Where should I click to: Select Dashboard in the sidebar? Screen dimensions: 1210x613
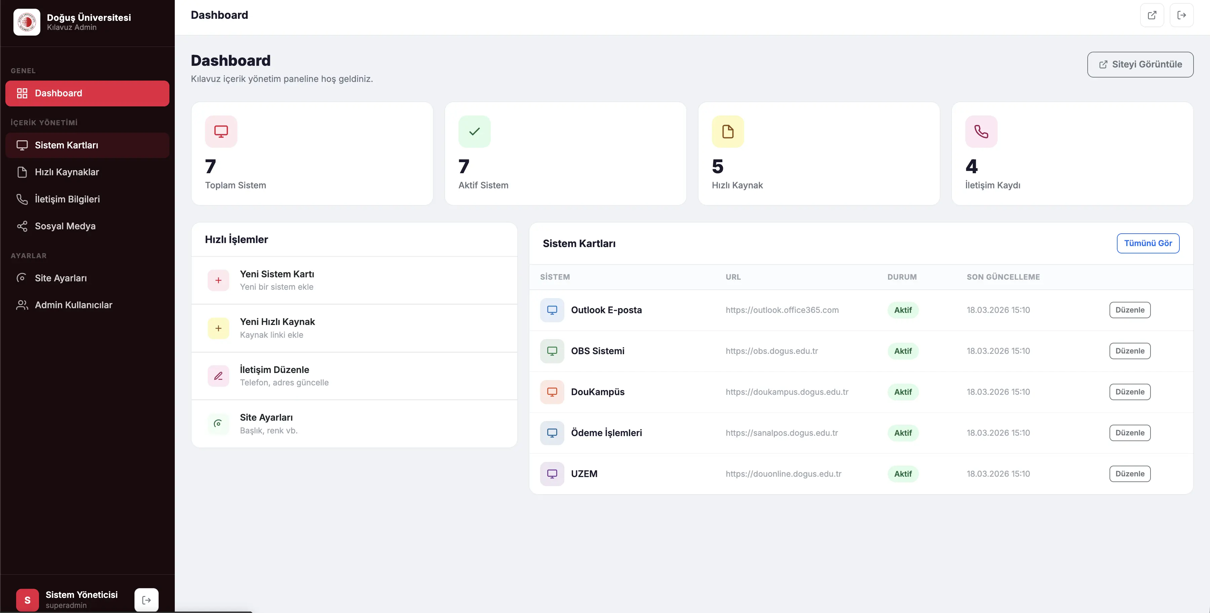tap(87, 93)
